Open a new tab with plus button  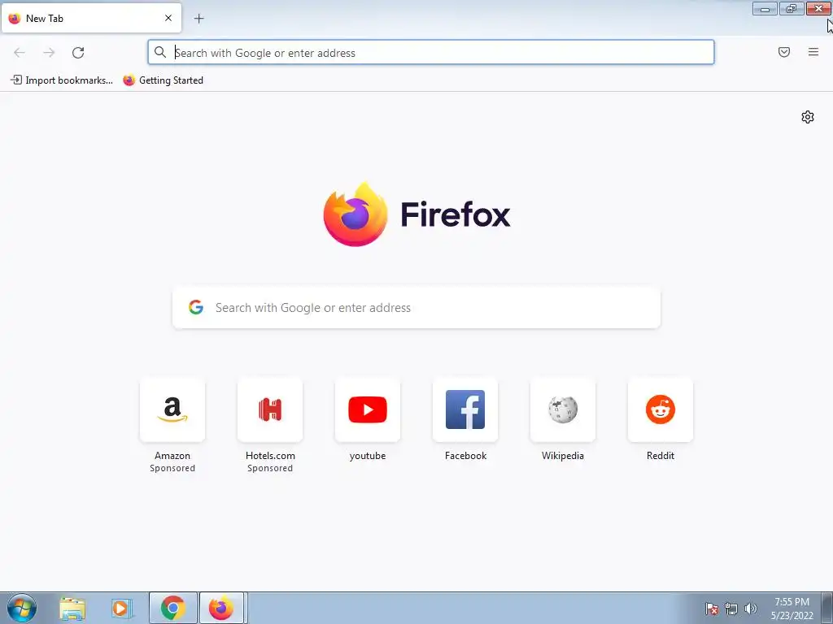point(198,19)
